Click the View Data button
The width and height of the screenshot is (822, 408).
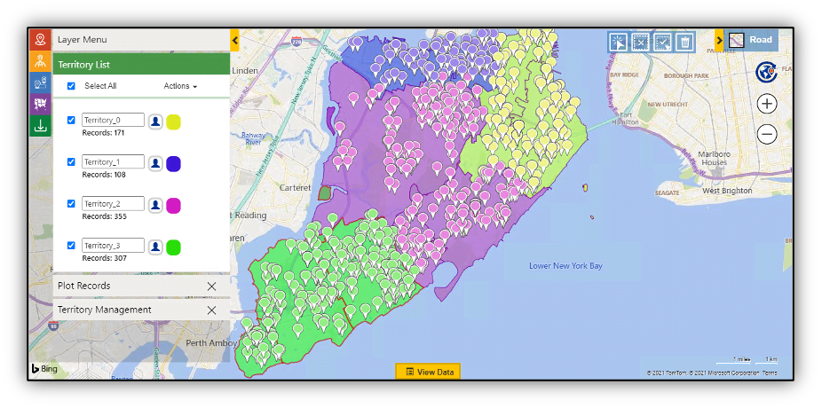click(429, 372)
